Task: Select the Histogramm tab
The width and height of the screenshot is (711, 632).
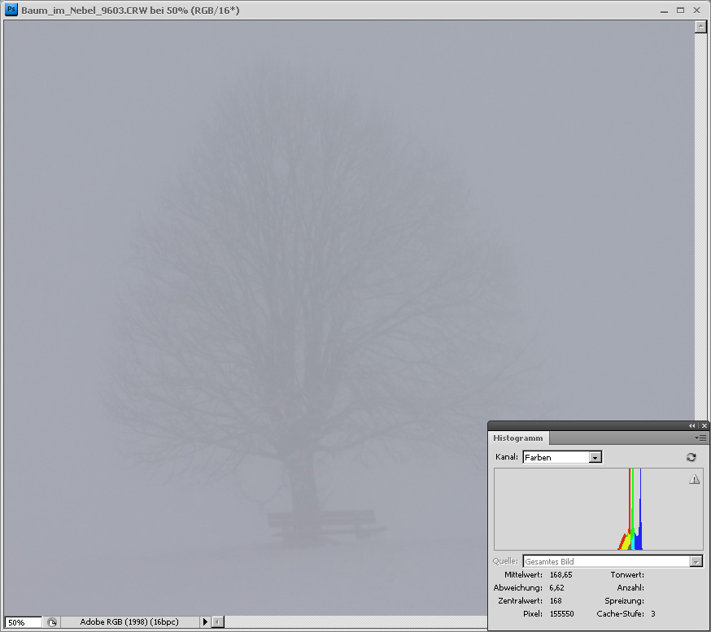Action: (x=518, y=438)
